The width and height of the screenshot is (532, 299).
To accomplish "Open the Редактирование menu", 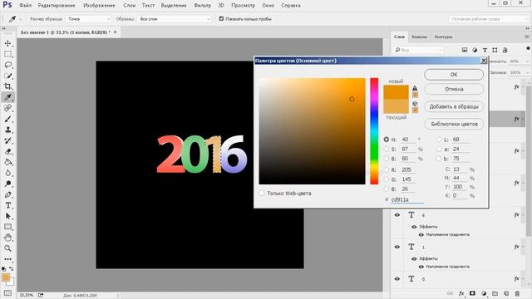I will click(x=57, y=6).
